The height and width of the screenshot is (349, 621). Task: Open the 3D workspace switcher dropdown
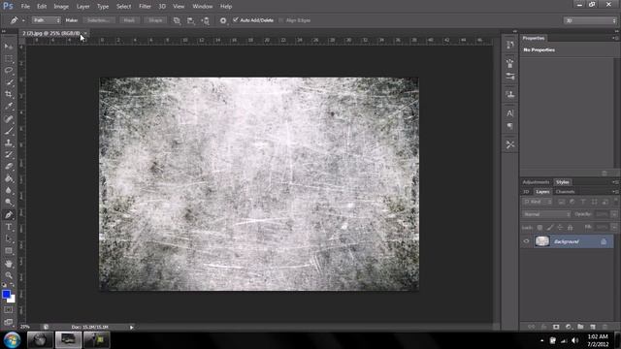click(590, 20)
